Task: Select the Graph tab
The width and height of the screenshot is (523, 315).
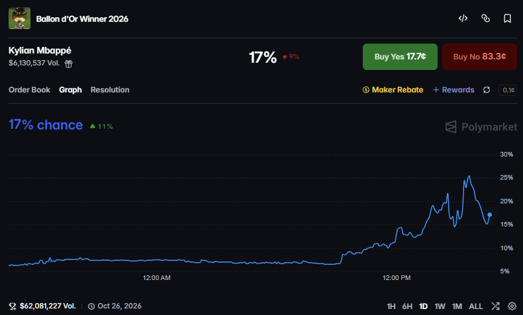Action: [70, 90]
